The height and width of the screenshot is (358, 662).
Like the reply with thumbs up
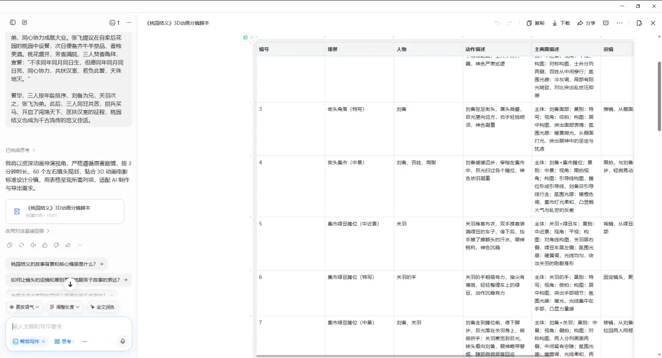(x=45, y=245)
